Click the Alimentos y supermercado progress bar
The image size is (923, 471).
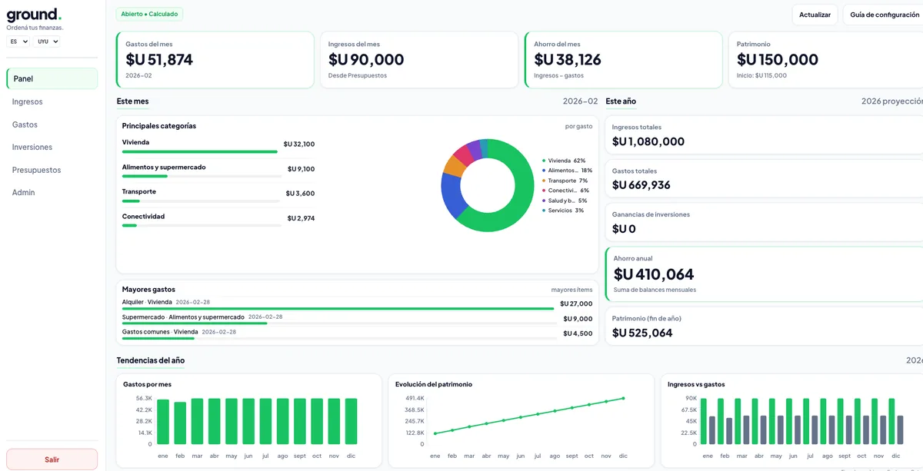tap(202, 177)
